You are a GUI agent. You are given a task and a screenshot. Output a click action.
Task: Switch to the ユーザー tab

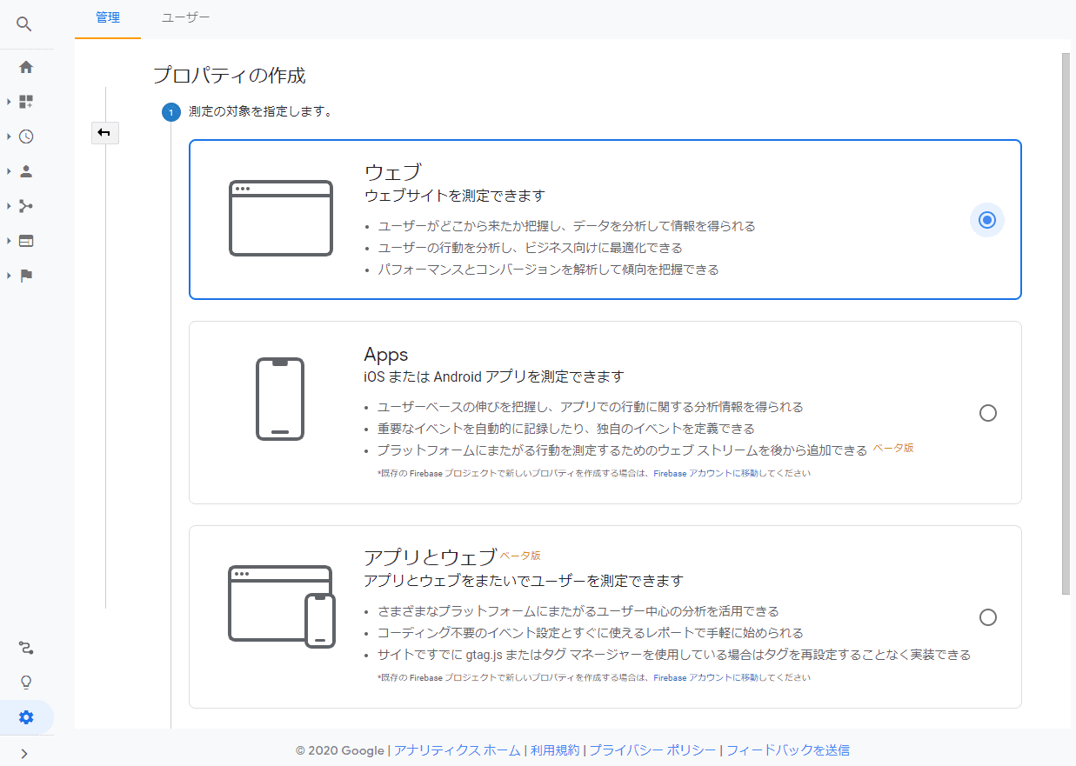[185, 17]
